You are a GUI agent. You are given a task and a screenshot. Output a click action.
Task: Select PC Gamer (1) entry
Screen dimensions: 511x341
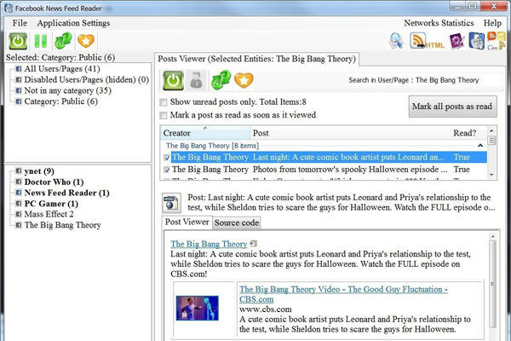(51, 204)
